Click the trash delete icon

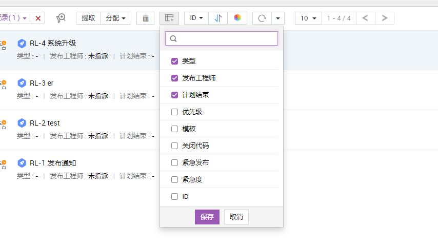(146, 18)
